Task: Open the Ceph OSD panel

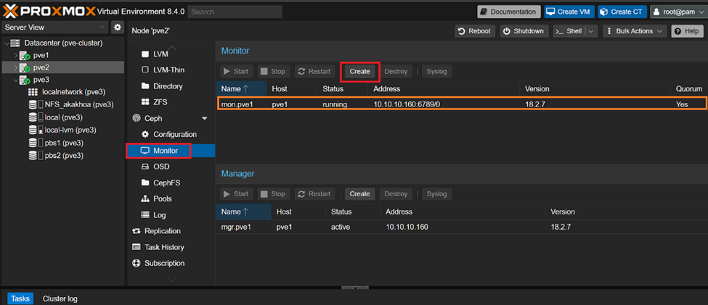Action: click(x=161, y=167)
